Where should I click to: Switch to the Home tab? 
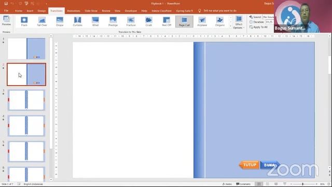[19, 11]
